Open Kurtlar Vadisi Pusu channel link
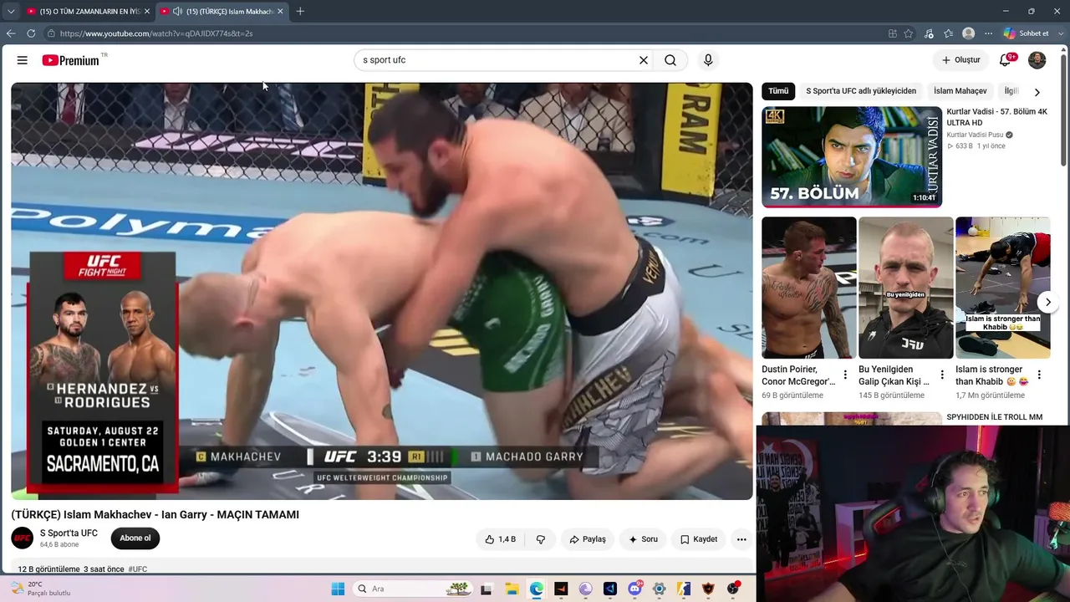 click(974, 135)
